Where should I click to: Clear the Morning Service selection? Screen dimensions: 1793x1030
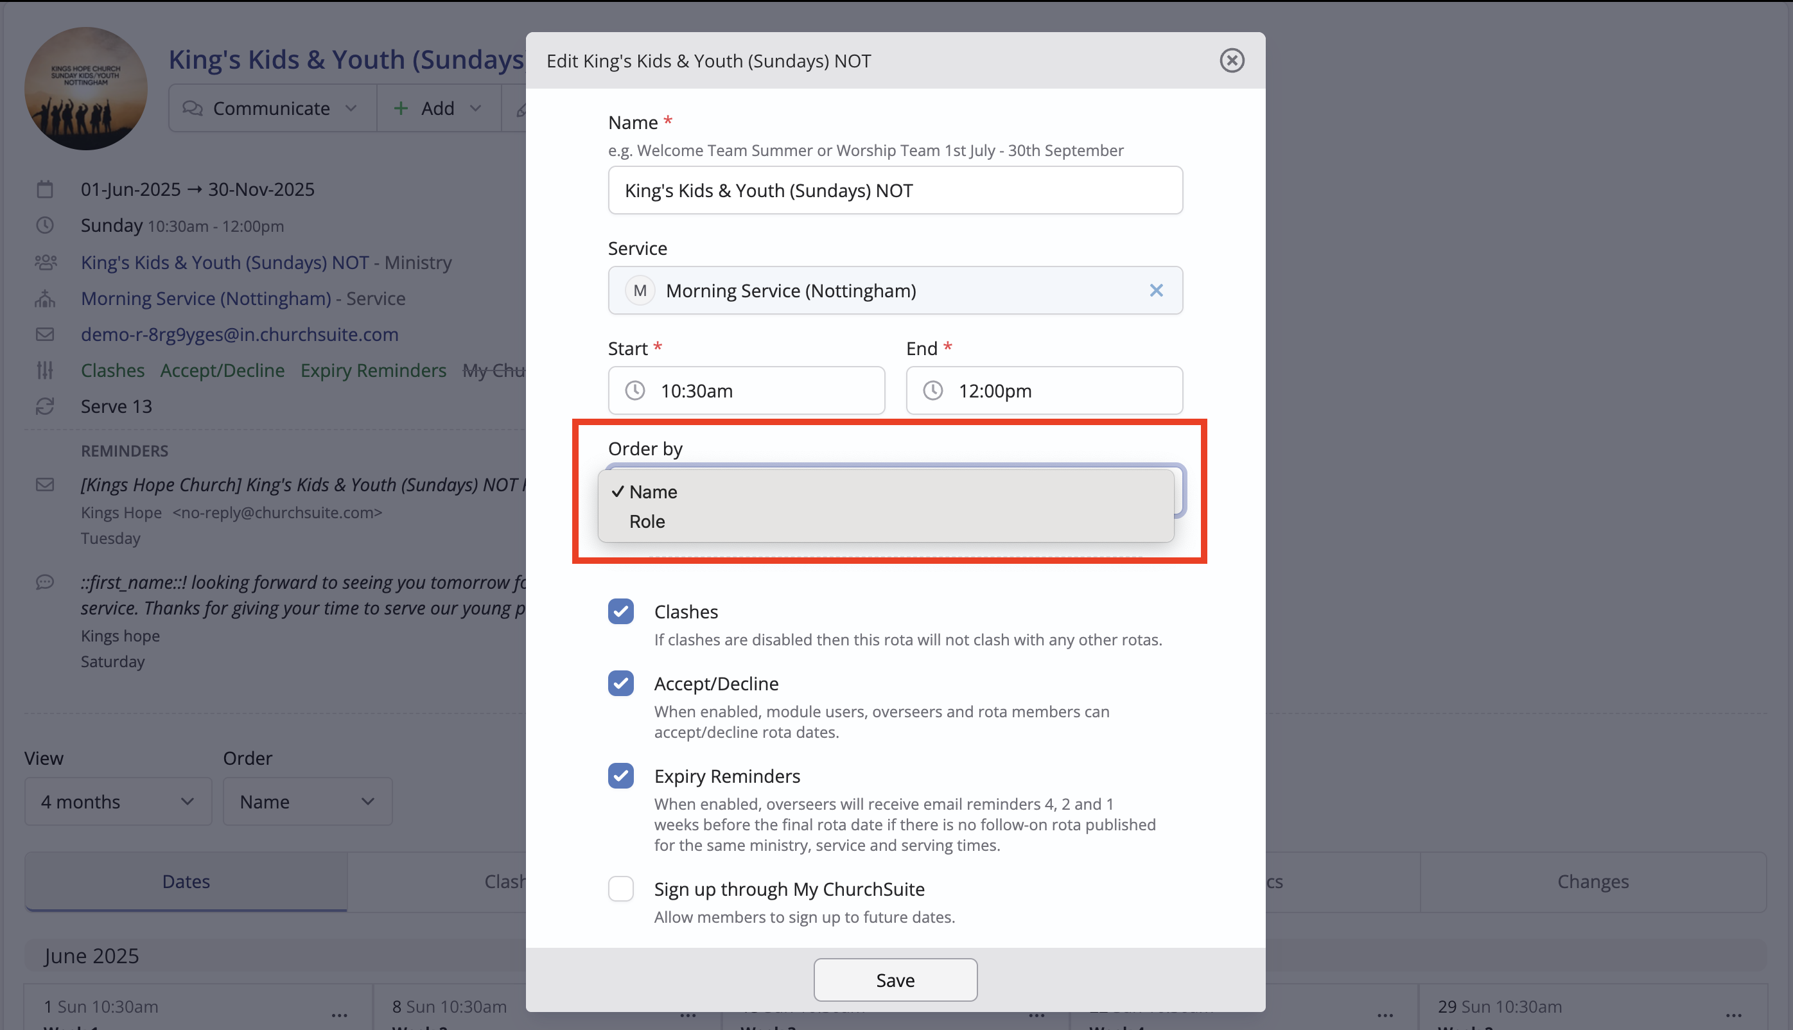point(1156,290)
